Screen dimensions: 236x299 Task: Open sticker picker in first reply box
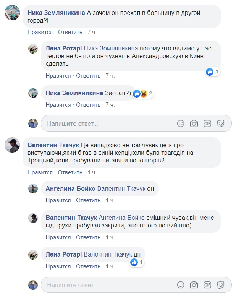pos(220,123)
